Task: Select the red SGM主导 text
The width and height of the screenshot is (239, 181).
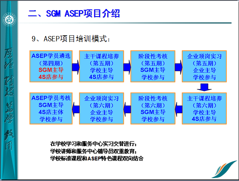Action: coord(51,70)
